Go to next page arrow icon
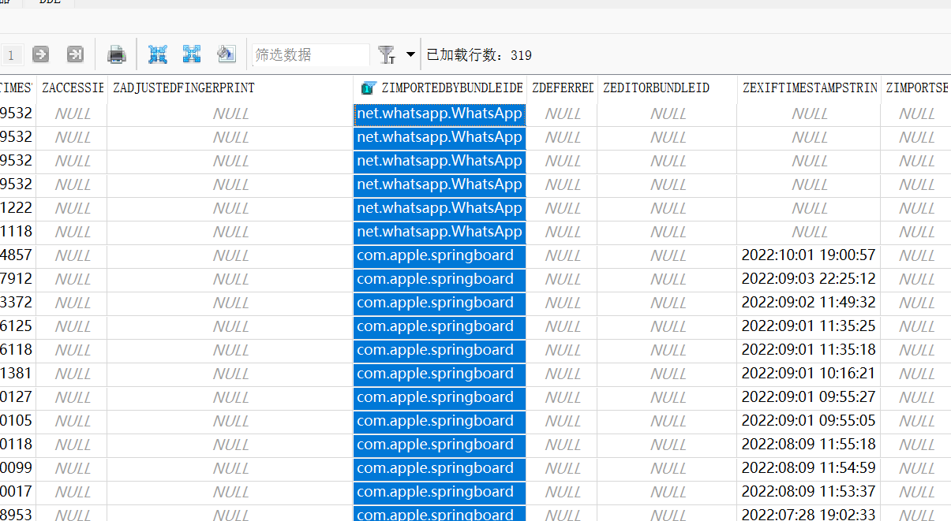The image size is (951, 521). pos(40,54)
